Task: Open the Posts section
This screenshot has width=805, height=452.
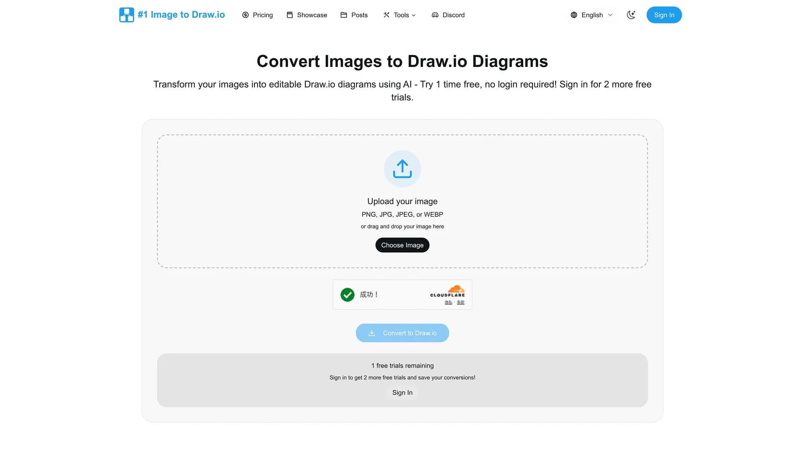Action: point(354,15)
